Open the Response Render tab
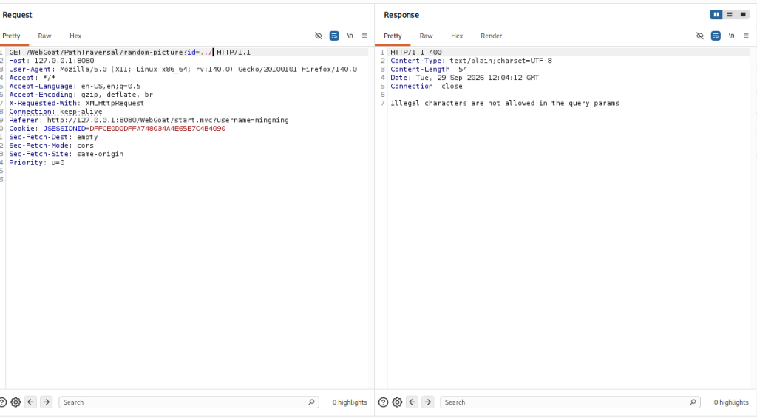The image size is (757, 418). (491, 36)
